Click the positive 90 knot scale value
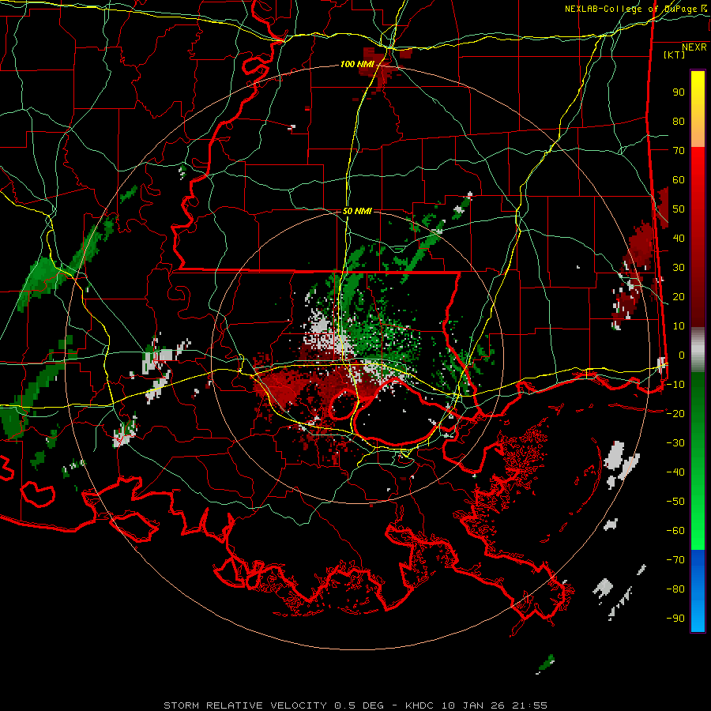The width and height of the screenshot is (711, 711). coord(679,92)
